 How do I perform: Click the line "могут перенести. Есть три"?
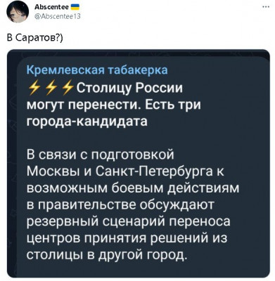114,105
